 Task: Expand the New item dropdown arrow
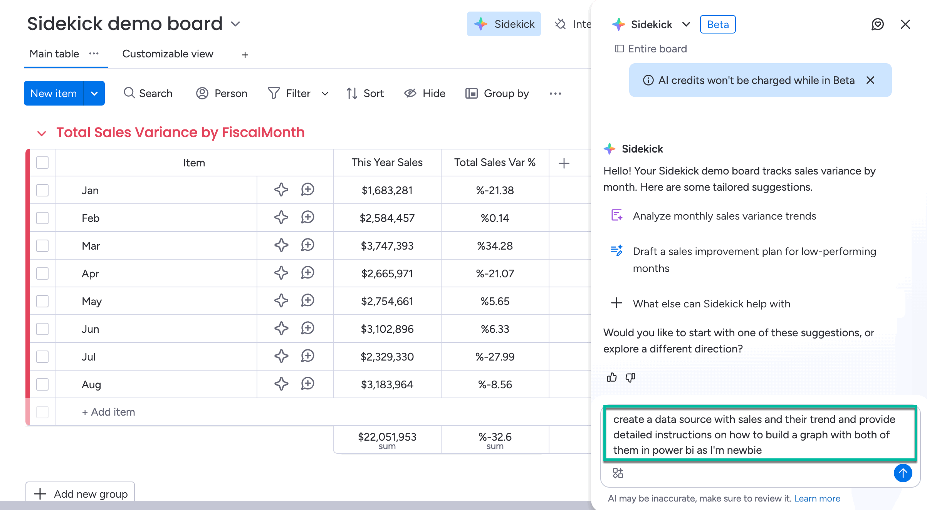(94, 93)
